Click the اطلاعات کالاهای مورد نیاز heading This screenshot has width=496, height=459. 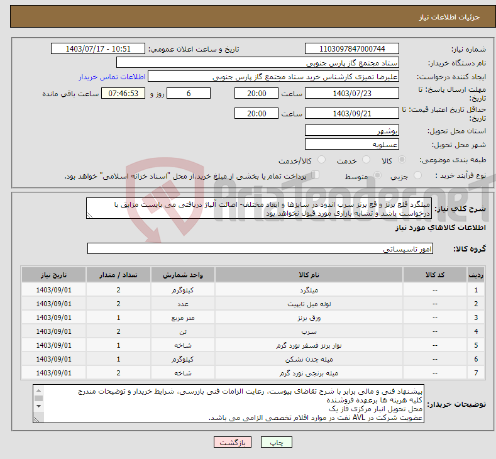click(x=440, y=228)
